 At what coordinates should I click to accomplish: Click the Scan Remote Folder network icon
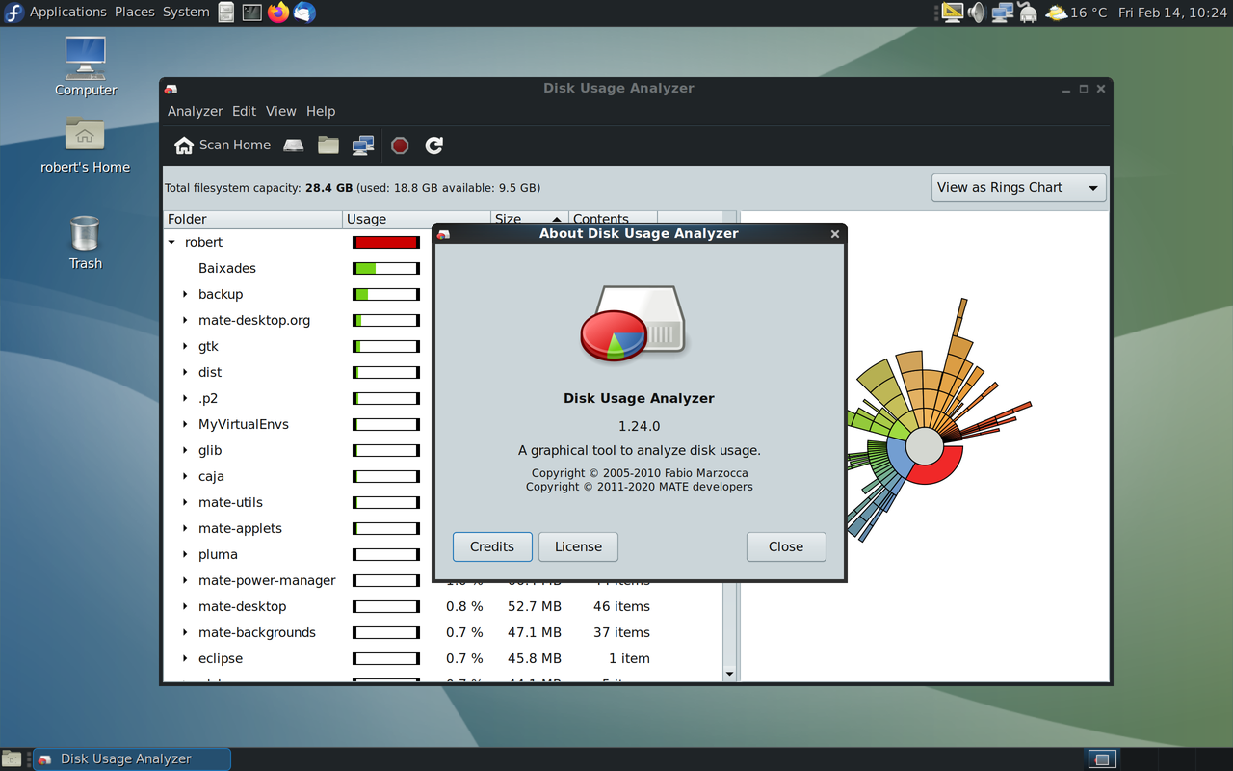pyautogui.click(x=363, y=146)
